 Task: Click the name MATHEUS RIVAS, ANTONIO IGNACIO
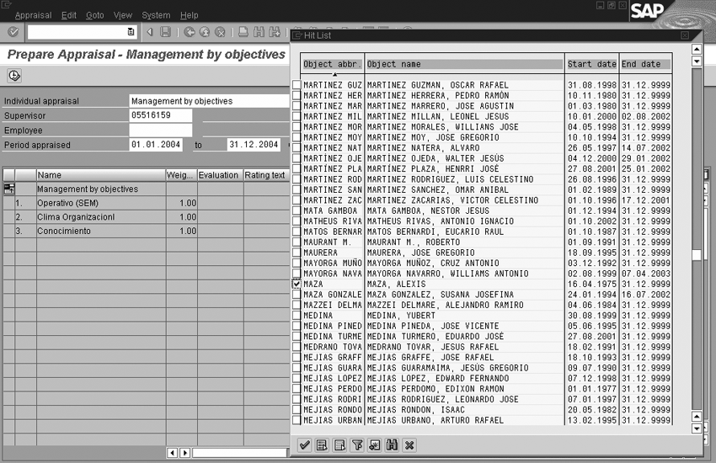[x=441, y=221]
